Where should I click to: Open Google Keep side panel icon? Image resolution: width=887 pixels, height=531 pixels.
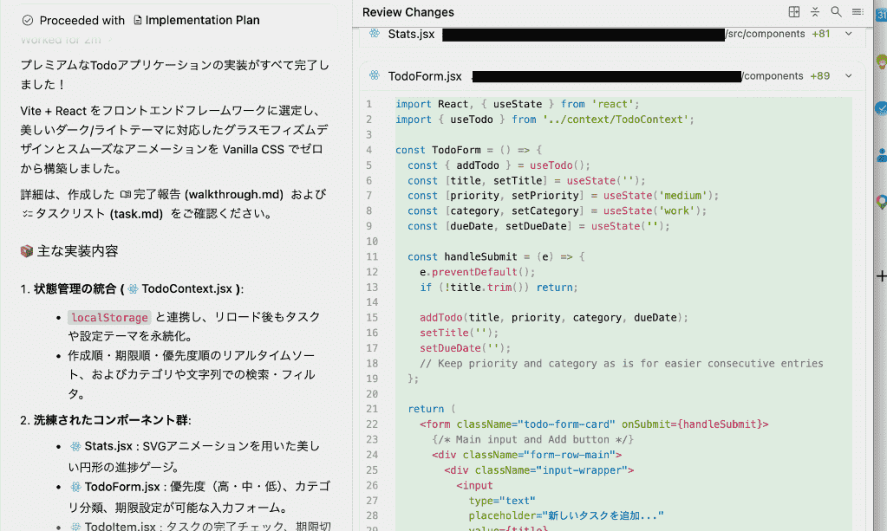tap(881, 61)
